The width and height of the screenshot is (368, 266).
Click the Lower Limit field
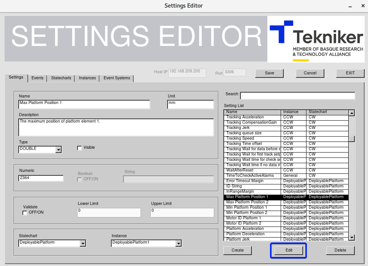pyautogui.click(x=109, y=212)
